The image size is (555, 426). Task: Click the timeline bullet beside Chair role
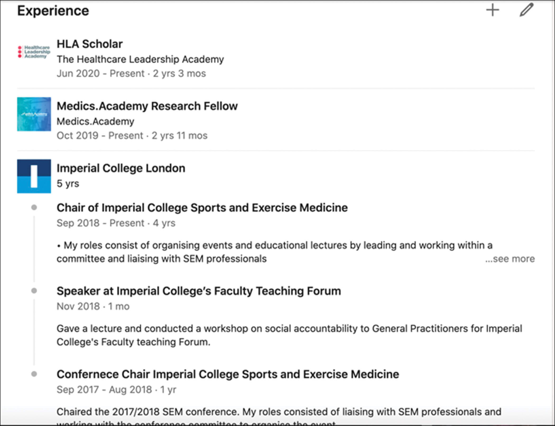[34, 207]
